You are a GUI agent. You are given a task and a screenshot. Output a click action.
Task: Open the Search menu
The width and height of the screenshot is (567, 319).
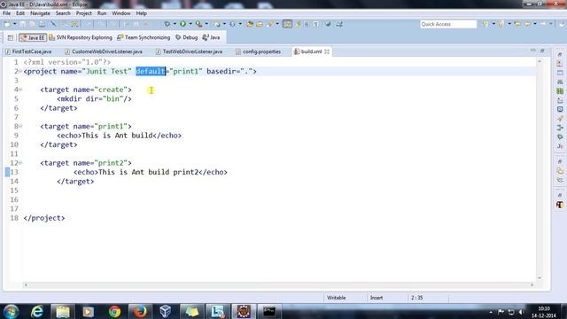click(x=63, y=13)
